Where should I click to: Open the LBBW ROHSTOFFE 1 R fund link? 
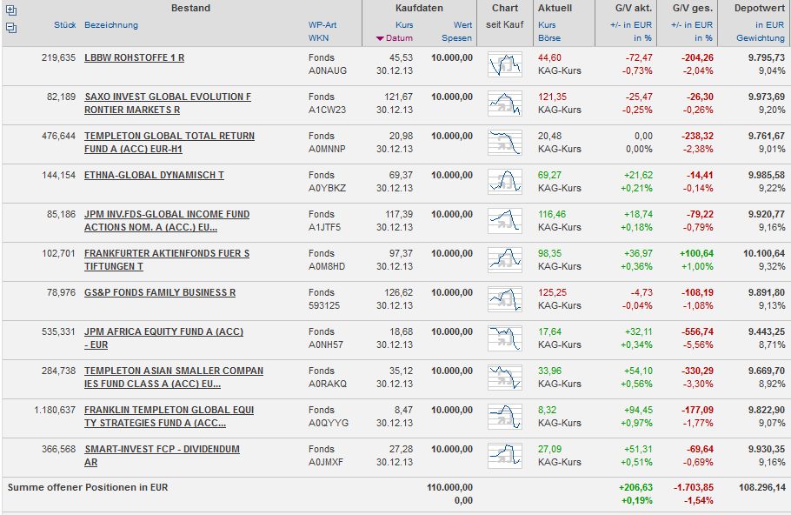(134, 57)
